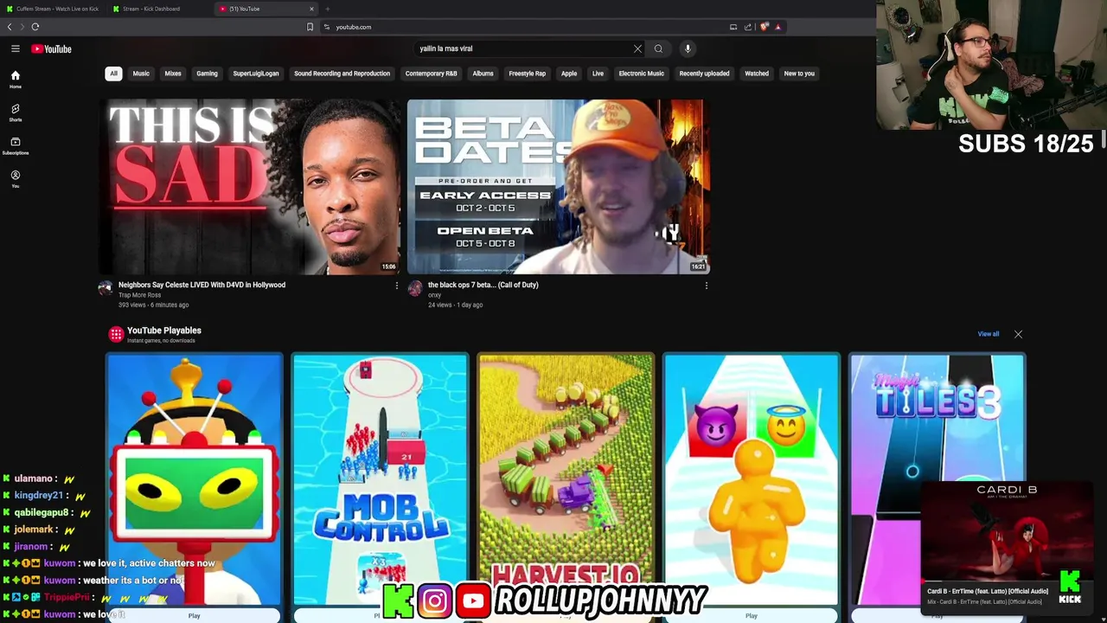Click the share page icon in address bar
Screen dimensions: 1107x623
[748, 27]
